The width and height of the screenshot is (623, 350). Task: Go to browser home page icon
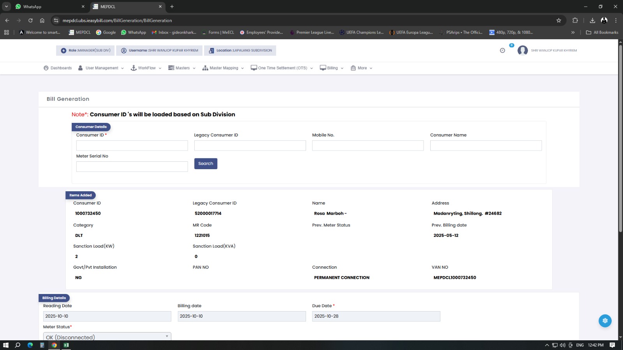pos(42,21)
